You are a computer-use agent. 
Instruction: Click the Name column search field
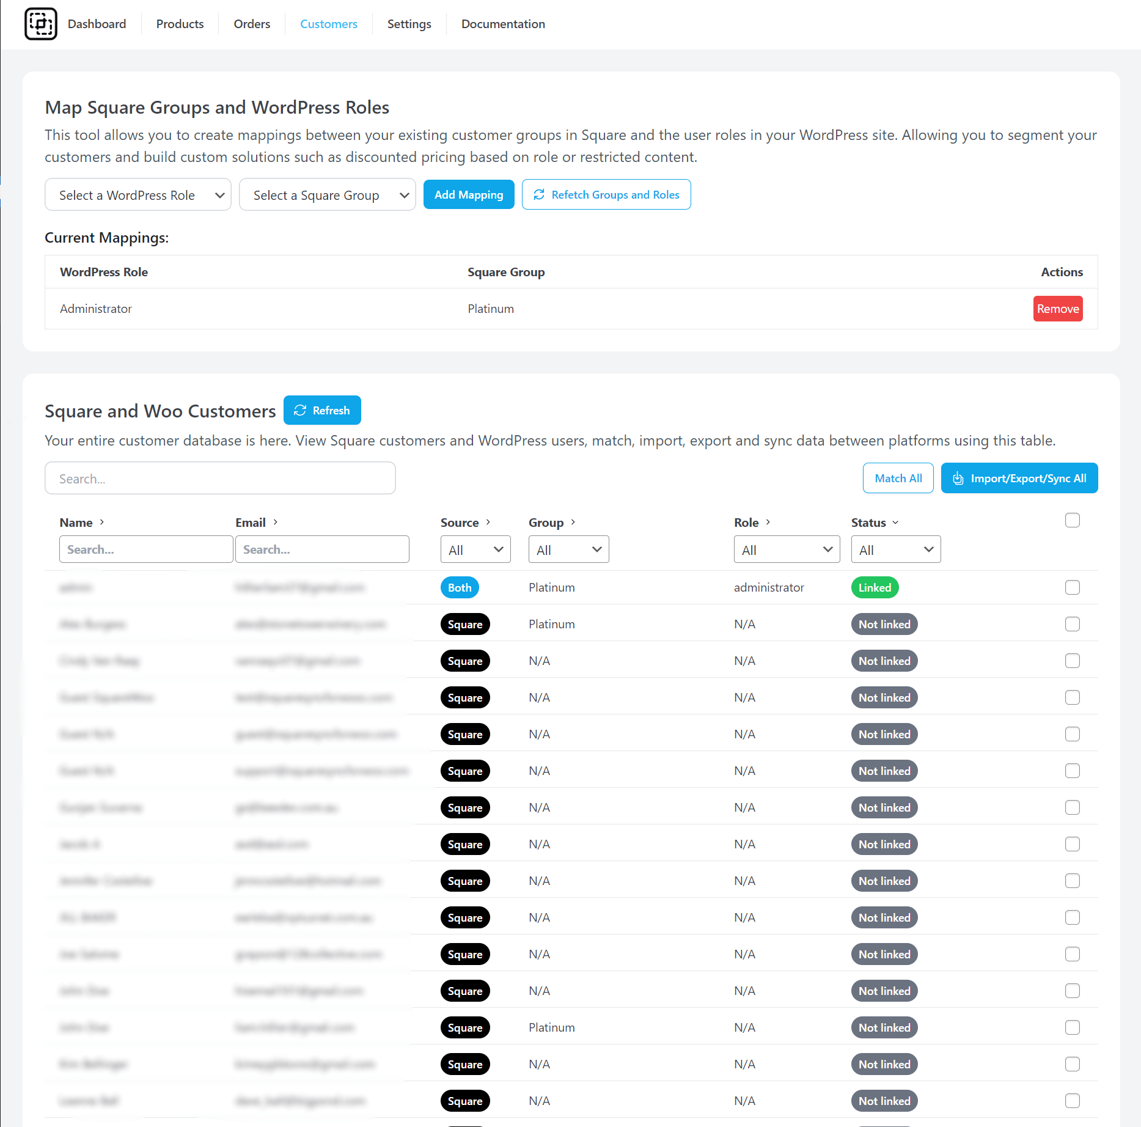[x=146, y=549]
